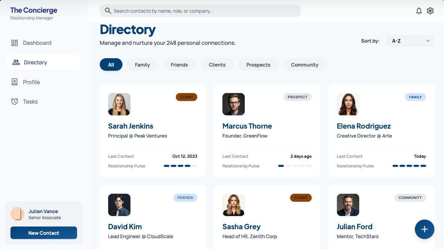
Task: Filter contacts by Community
Action: tap(305, 65)
